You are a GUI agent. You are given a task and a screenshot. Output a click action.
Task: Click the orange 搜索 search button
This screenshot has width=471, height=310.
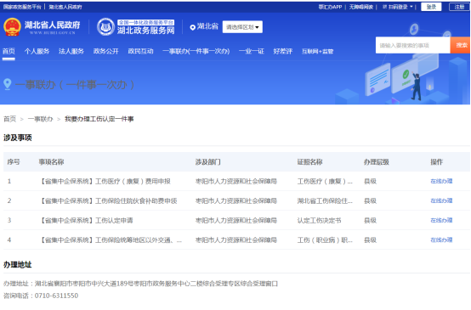tap(461, 45)
